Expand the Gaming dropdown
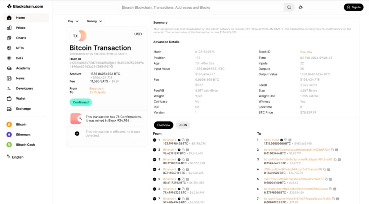The height and width of the screenshot is (204, 369). 94,21
